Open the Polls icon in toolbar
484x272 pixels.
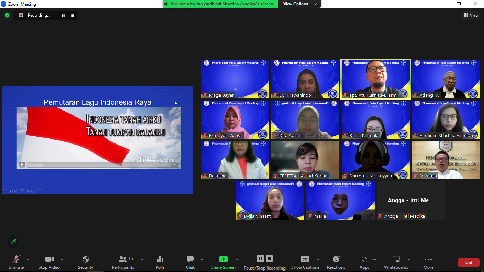[x=160, y=260]
